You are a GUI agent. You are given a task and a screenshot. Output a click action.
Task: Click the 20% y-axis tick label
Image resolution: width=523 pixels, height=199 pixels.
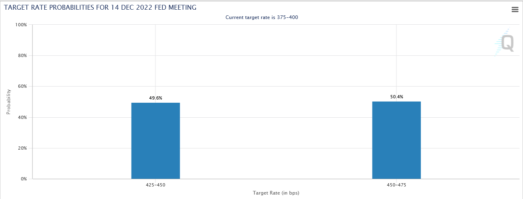[x=22, y=148]
